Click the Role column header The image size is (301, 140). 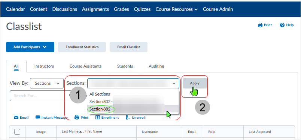tap(212, 132)
